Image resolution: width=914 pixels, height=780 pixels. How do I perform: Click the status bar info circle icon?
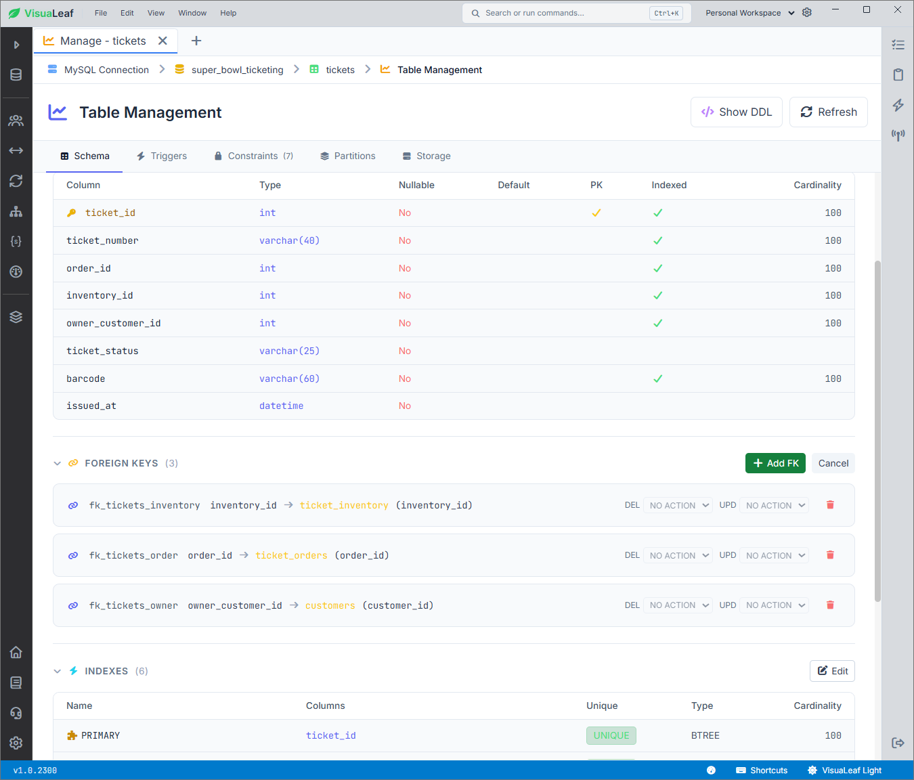click(711, 771)
